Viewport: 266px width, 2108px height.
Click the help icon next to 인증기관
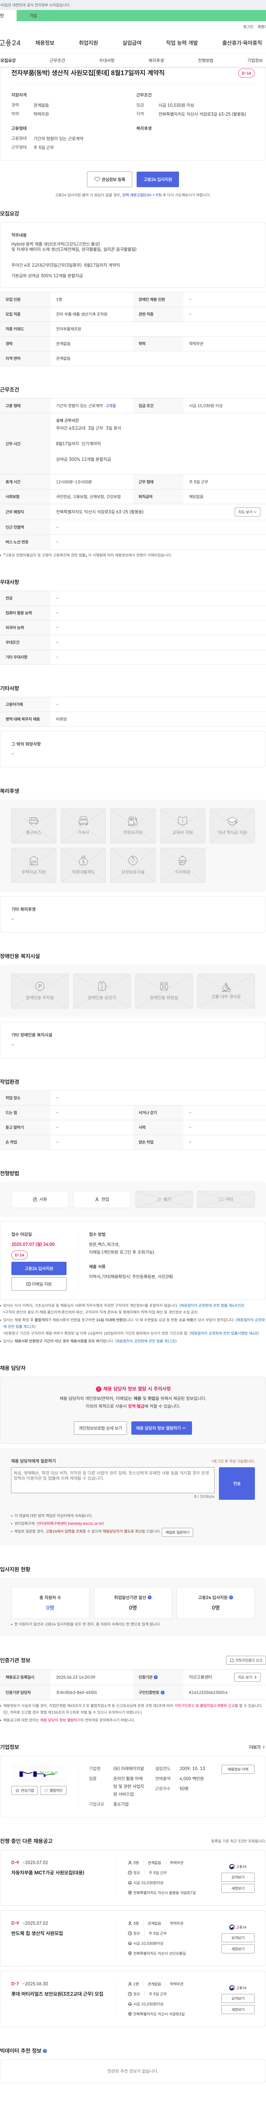coord(156,1677)
